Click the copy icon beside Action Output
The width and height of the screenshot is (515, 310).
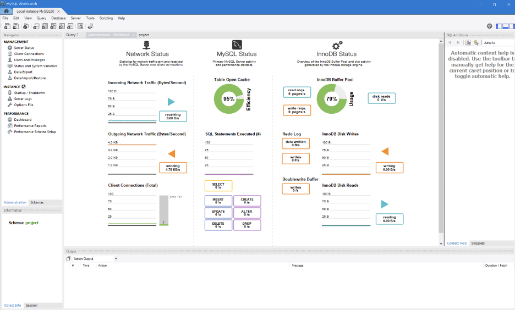[68, 259]
